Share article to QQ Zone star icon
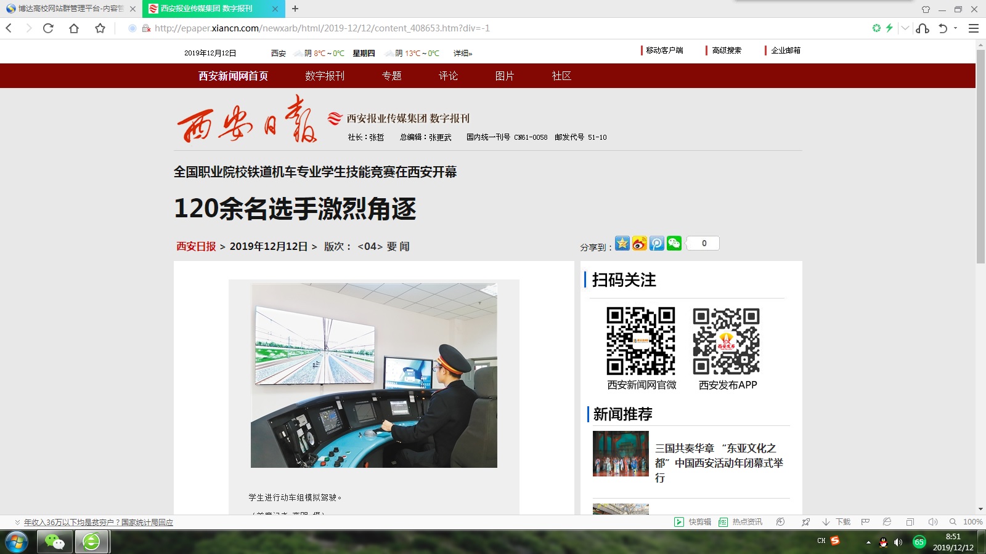 (x=622, y=244)
